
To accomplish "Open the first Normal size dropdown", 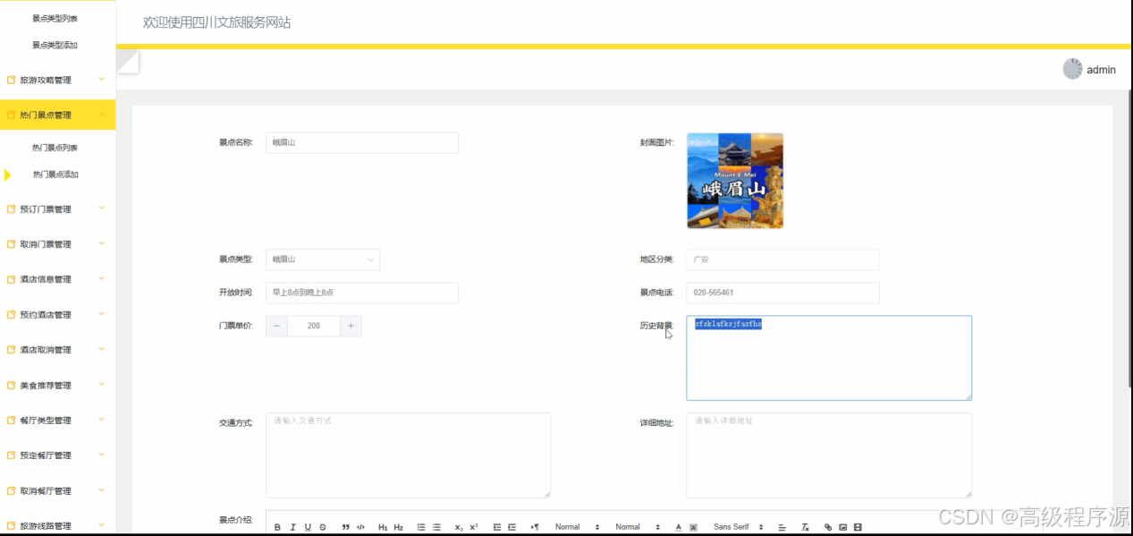I will tap(578, 527).
